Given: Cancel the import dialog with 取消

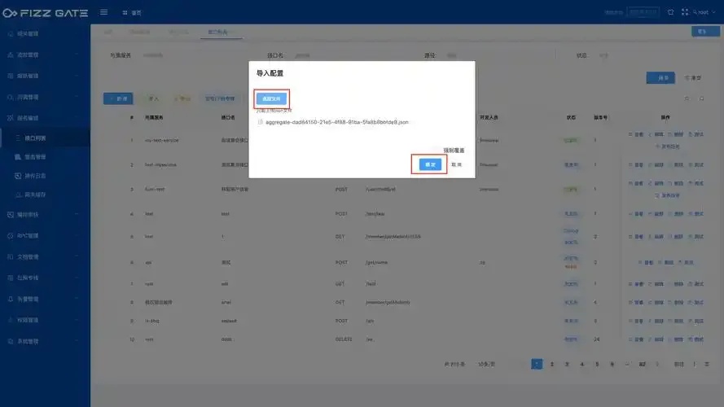Looking at the screenshot, I should (457, 164).
